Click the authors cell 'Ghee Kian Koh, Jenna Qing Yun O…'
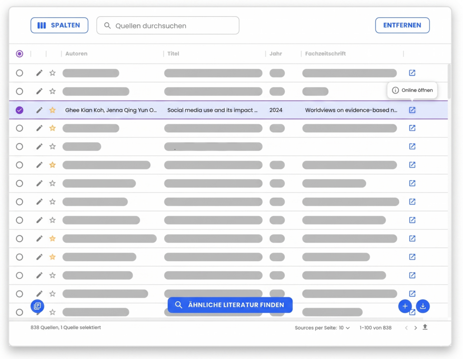The image size is (463, 359). (111, 110)
